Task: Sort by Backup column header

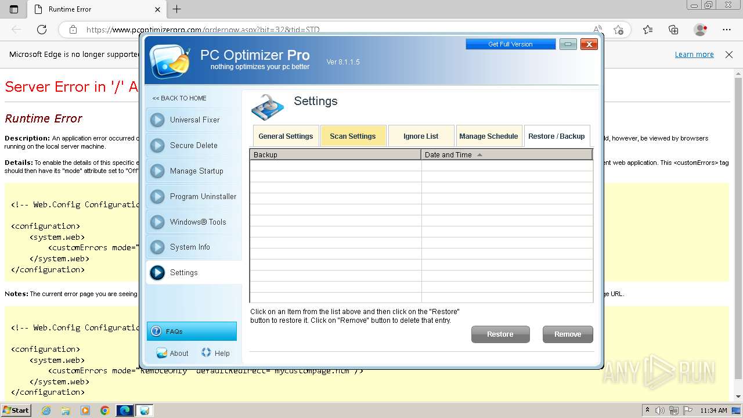Action: [x=336, y=154]
